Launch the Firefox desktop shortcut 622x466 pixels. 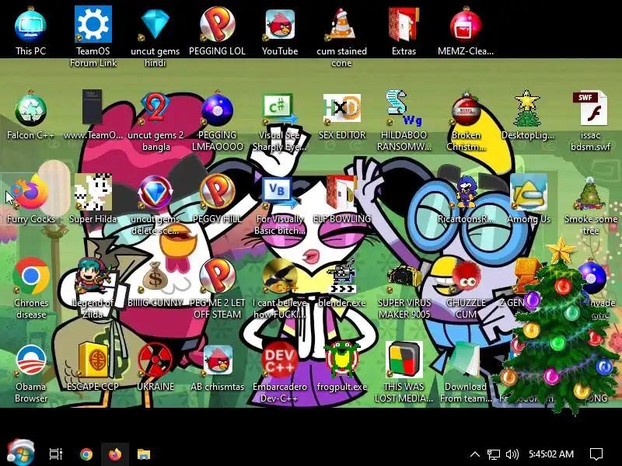tap(30, 192)
